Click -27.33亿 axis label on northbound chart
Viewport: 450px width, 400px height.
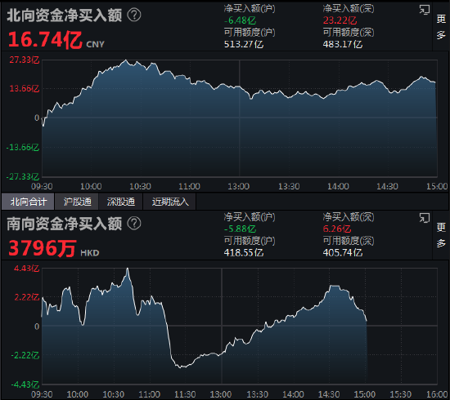23,176
